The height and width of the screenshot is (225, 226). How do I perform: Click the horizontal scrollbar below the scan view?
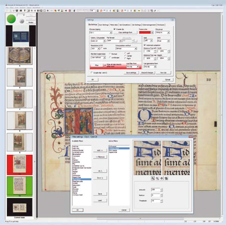tap(140, 219)
